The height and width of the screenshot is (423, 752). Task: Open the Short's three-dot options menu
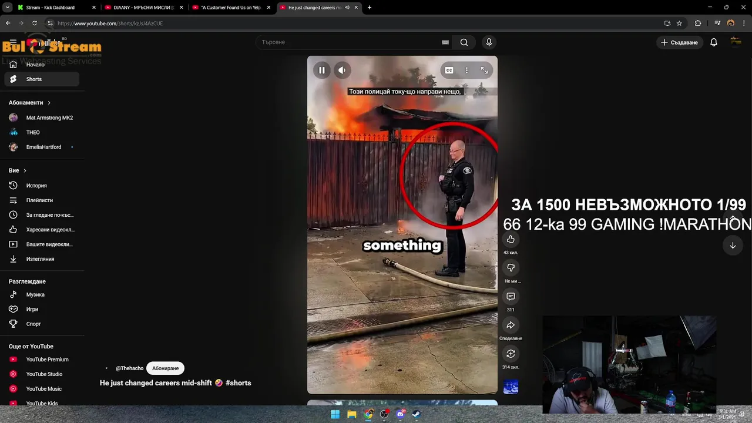(466, 70)
